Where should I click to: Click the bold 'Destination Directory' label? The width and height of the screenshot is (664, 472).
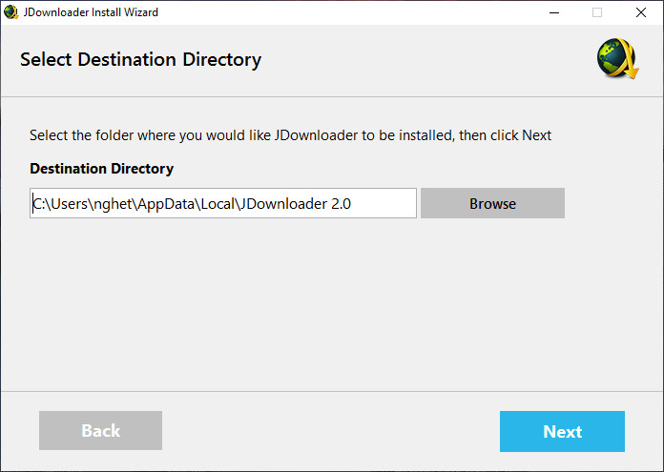101,169
